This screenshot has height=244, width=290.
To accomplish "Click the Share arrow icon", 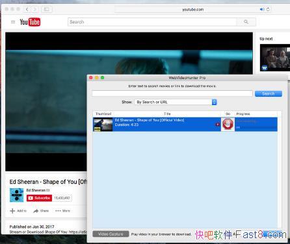I will pos(36,211).
